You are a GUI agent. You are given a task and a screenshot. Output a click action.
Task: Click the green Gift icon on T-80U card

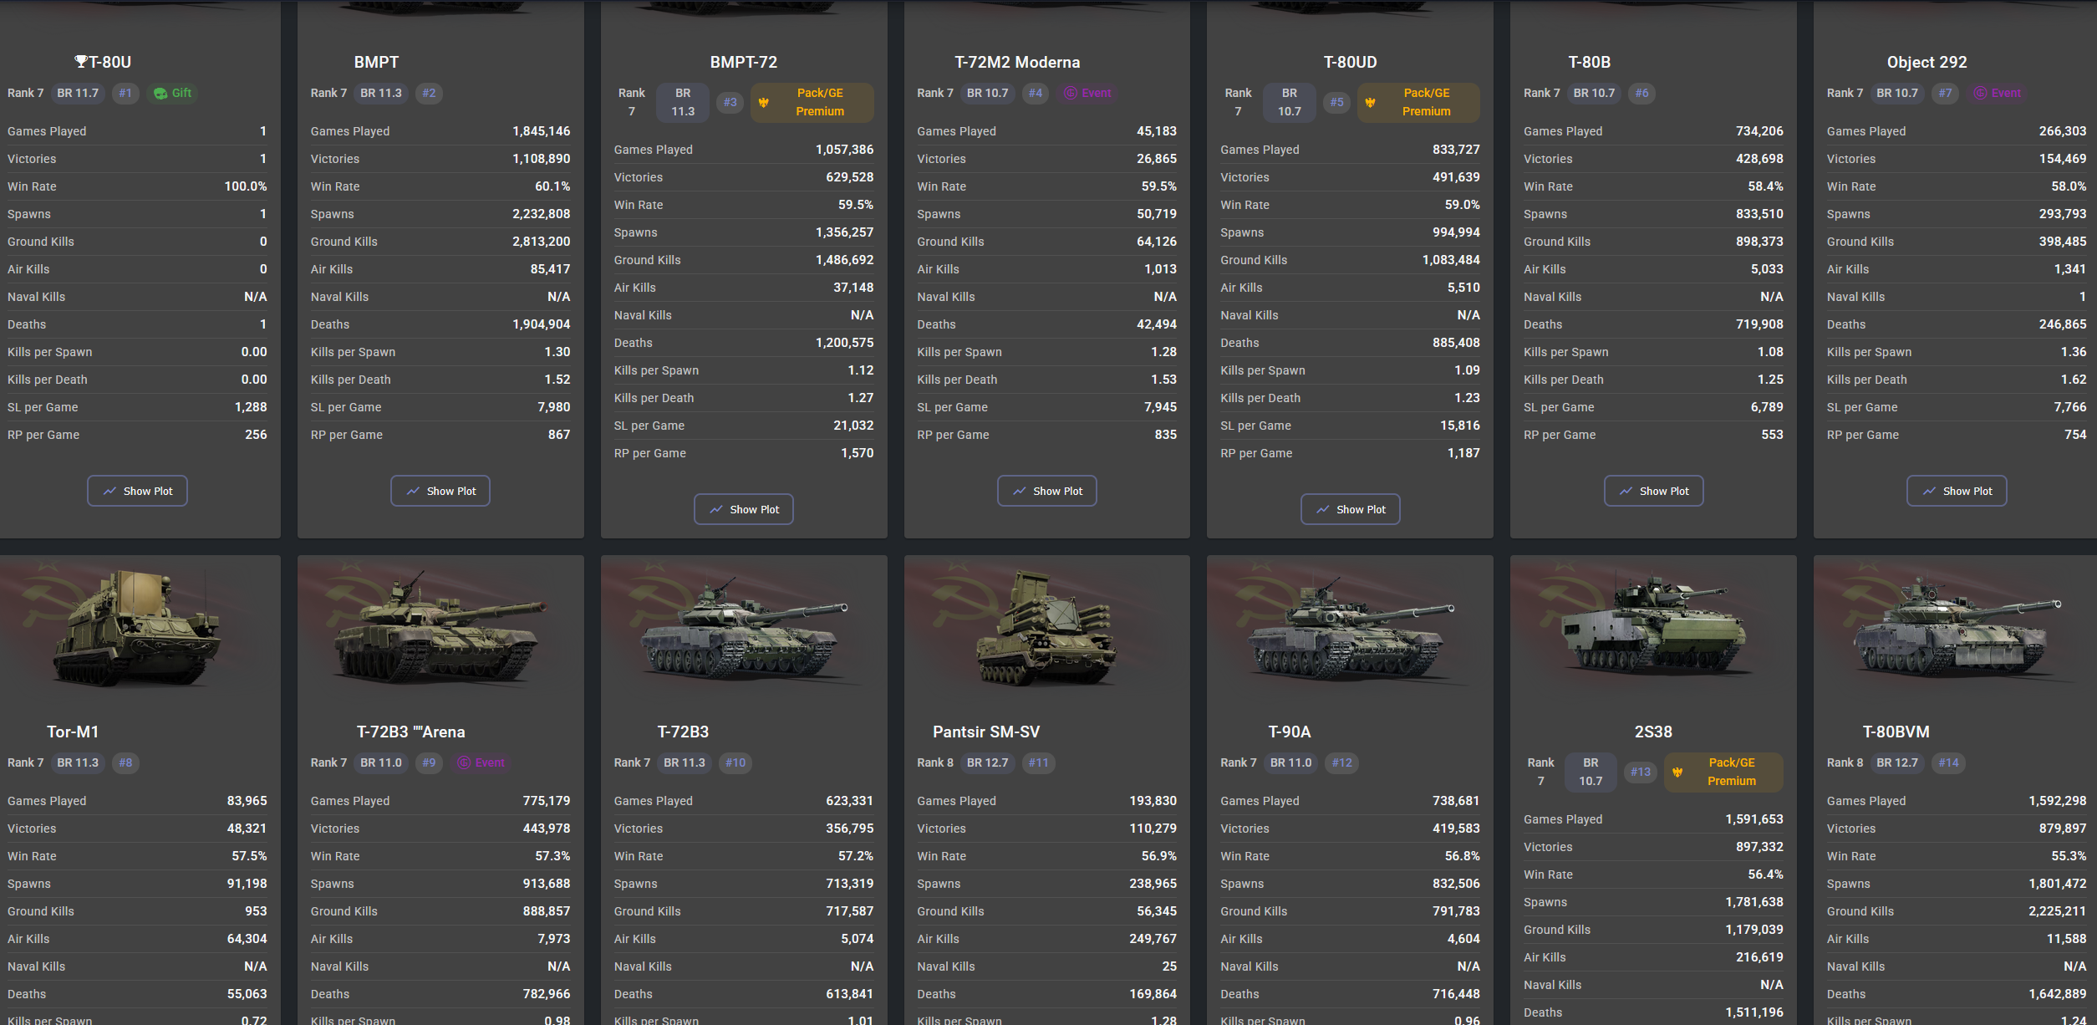(160, 94)
